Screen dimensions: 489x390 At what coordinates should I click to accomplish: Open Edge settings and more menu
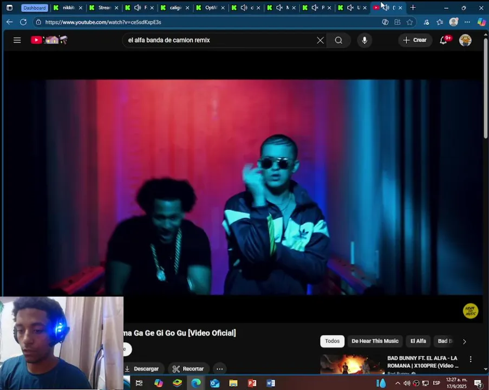pos(467,22)
